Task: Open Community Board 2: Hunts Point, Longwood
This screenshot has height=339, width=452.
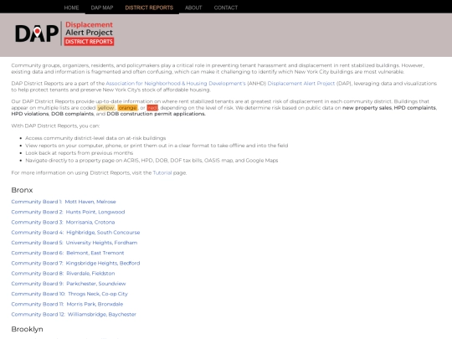Action: click(68, 212)
